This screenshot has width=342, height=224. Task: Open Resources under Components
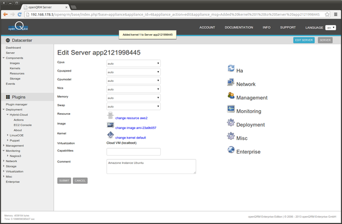(x=17, y=73)
